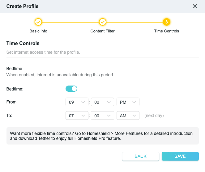Expand the To AM period dropdown
The image size is (205, 172).
(x=128, y=116)
